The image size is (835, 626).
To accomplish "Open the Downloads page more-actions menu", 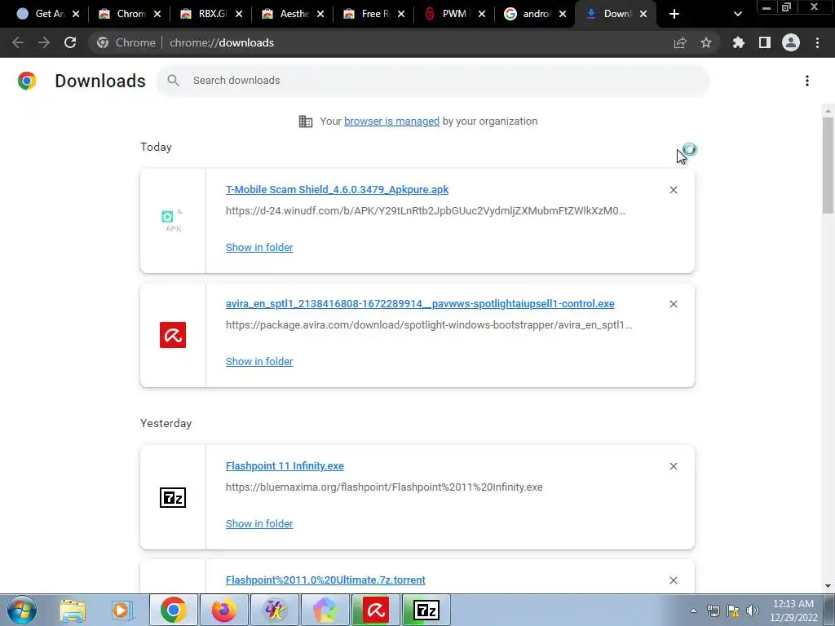I will [807, 81].
